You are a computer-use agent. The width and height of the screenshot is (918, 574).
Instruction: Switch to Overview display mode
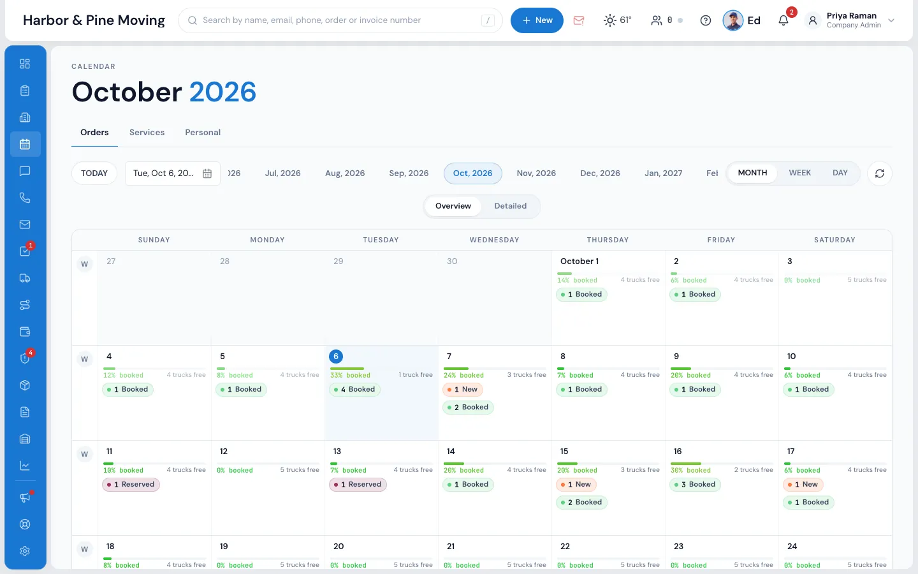point(453,206)
